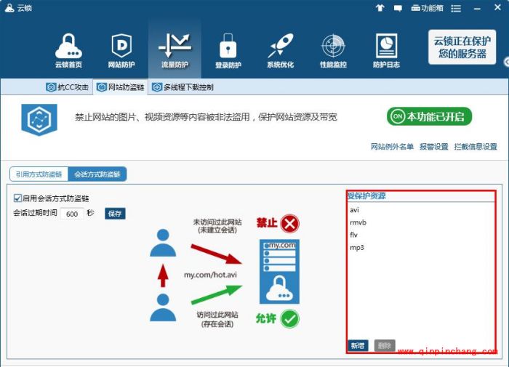Open 功能箱 toolbox
The width and height of the screenshot is (509, 367).
click(427, 8)
